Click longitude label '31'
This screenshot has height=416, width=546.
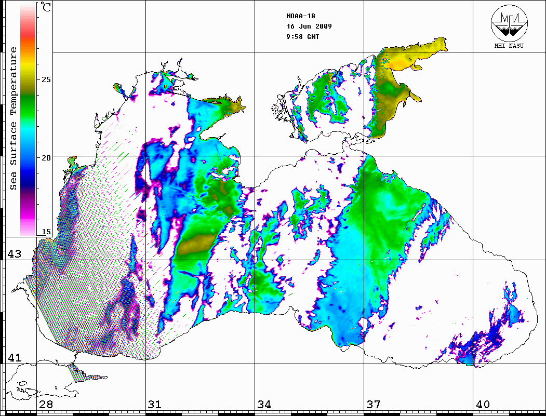coord(155,404)
